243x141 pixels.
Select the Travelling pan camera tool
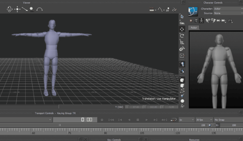pos(17,9)
